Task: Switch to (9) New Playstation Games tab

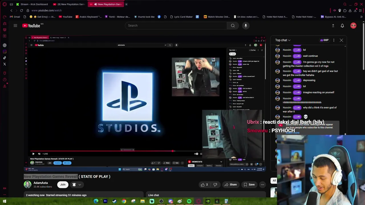Action: pos(69,4)
